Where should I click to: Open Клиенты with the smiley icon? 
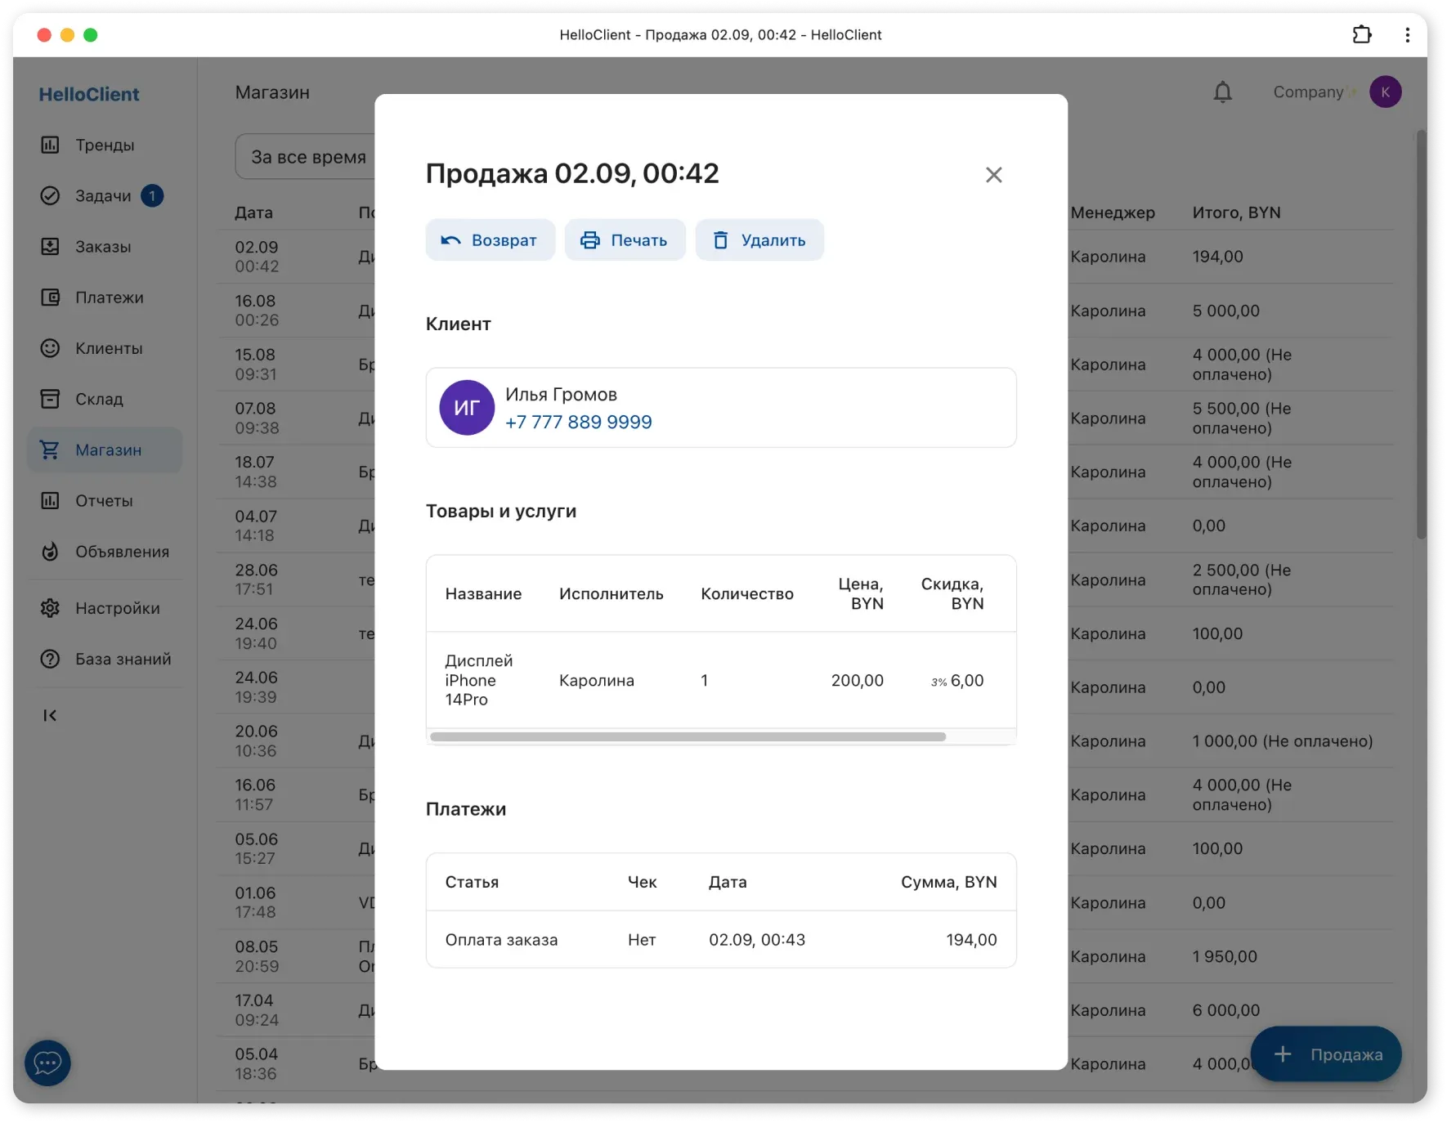[x=50, y=348]
